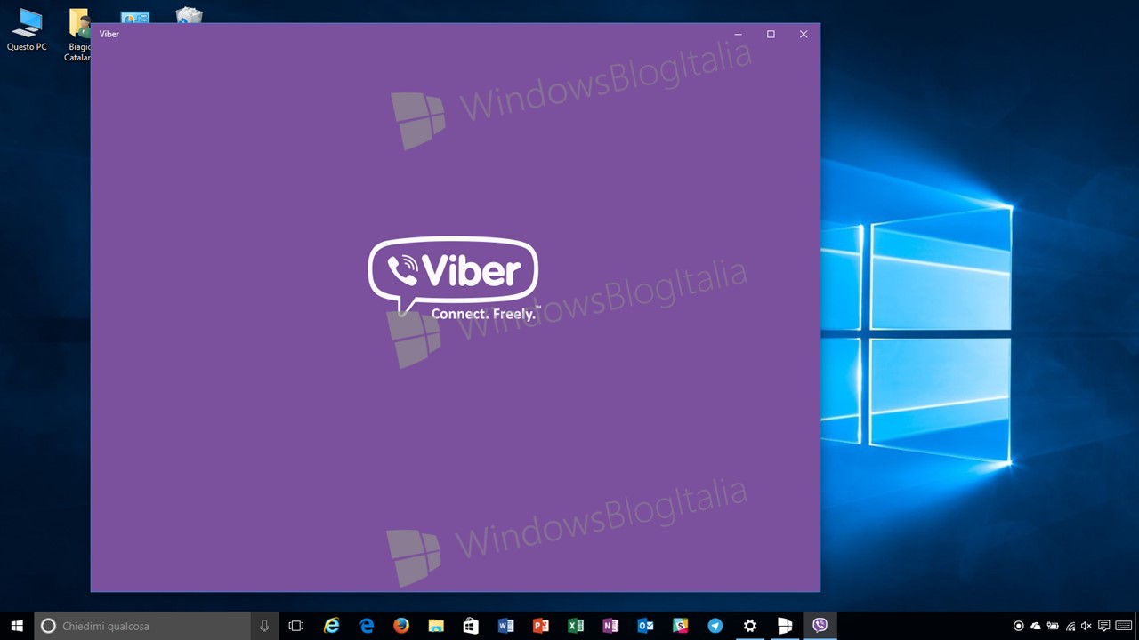
Task: Click the muted volume tray icon
Action: point(1086,626)
